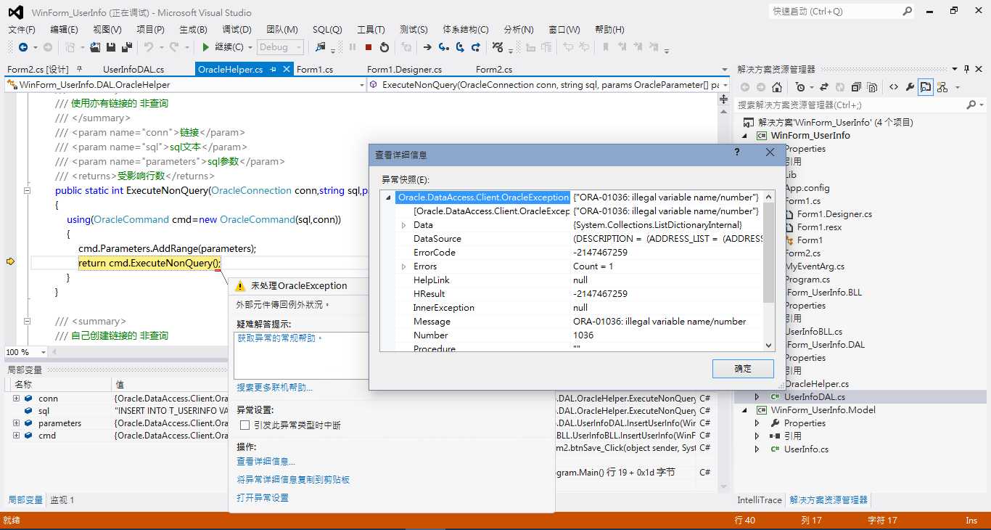Switch to the UserInfoDAL.cs editor tab
Viewport: 991px width, 530px height.
tap(133, 70)
